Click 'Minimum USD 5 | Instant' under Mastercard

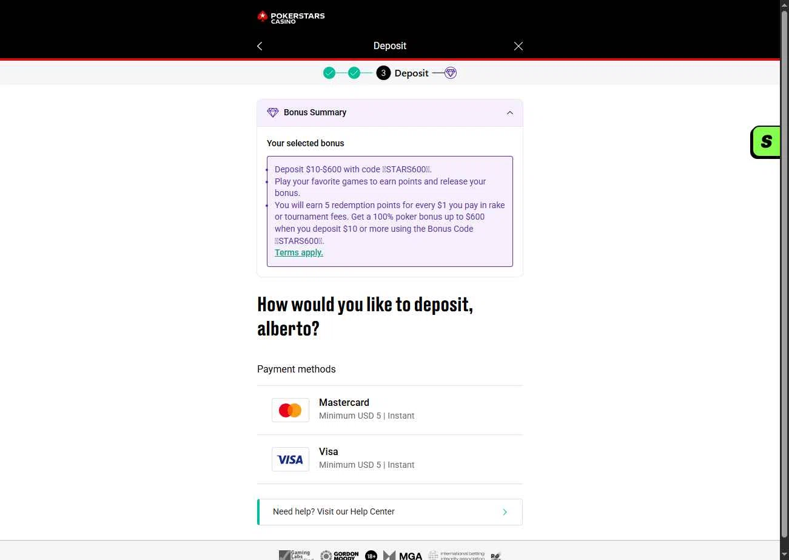(x=366, y=416)
